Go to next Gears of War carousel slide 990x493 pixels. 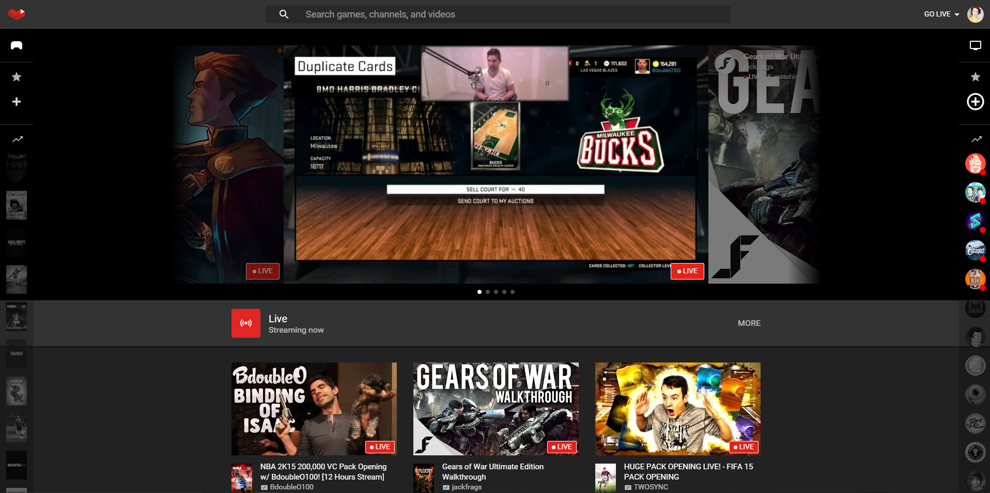(764, 164)
